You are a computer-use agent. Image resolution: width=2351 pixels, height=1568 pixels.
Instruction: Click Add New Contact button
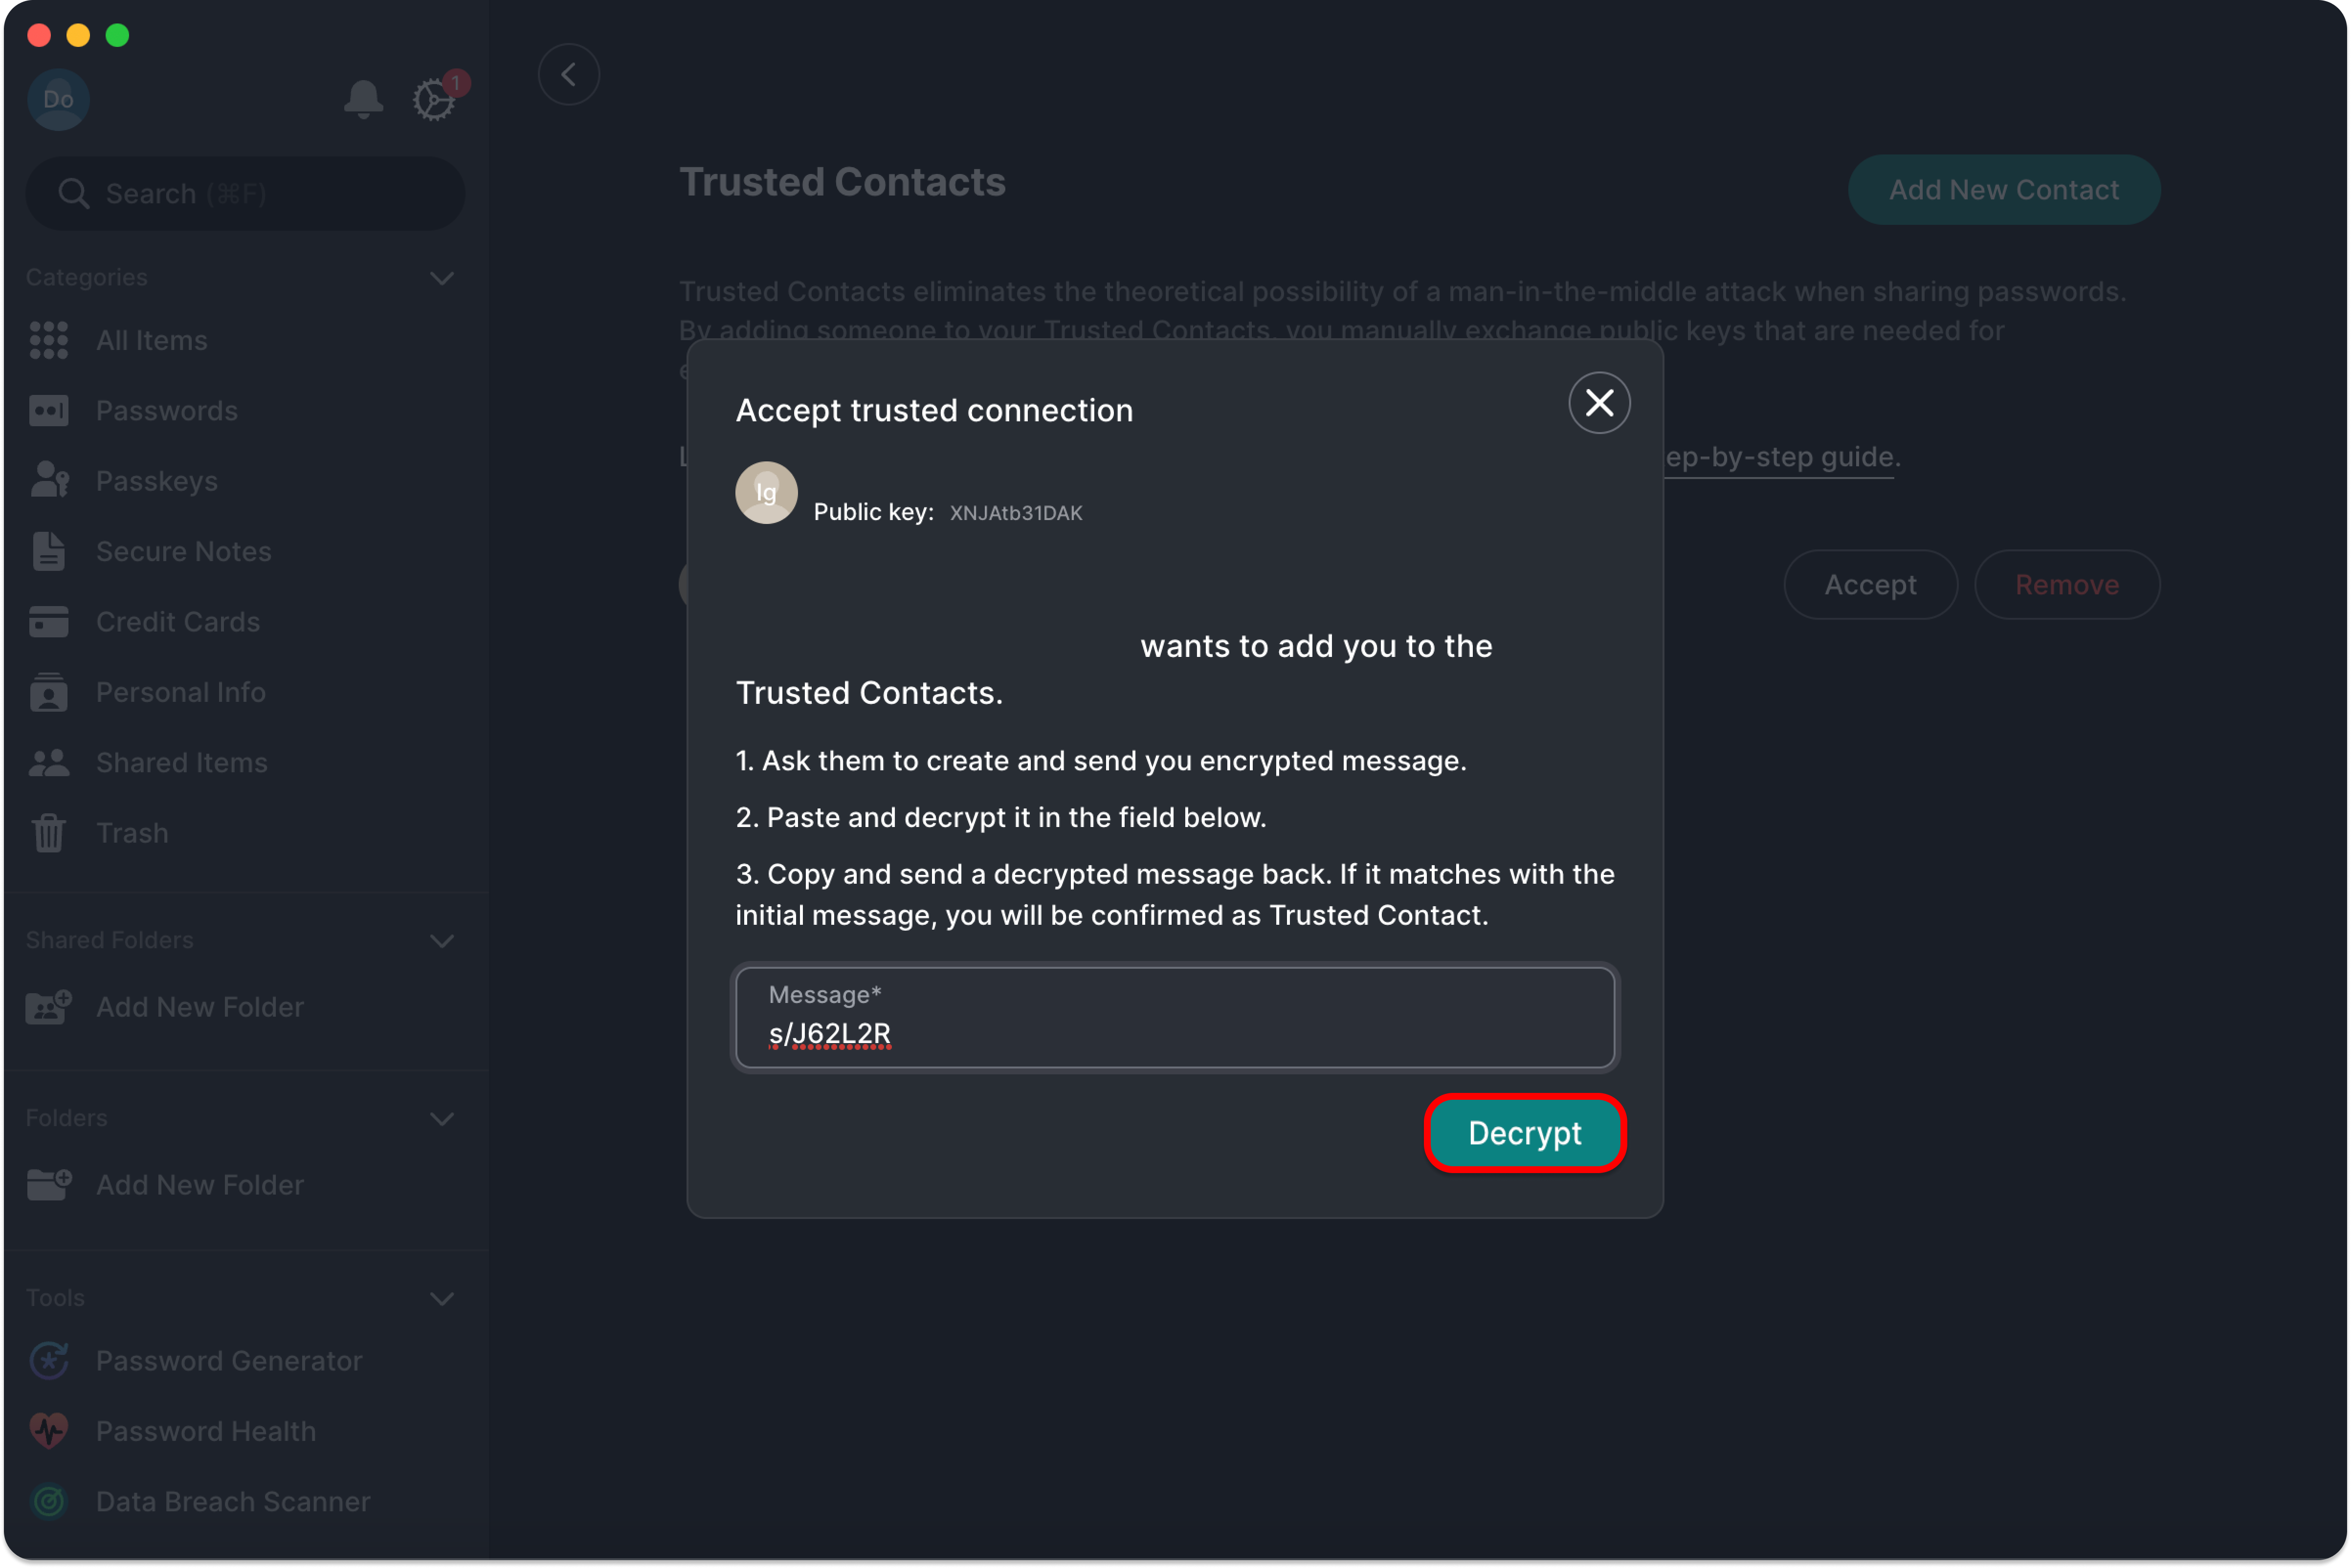coord(2004,190)
